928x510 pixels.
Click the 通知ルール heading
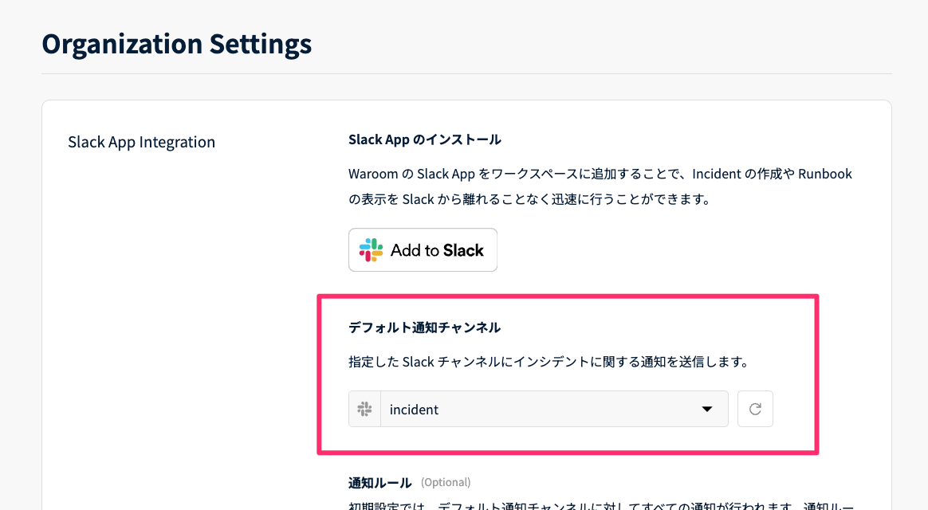(379, 482)
